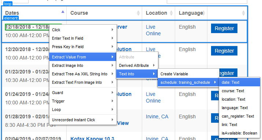Click the last column's sort arrows
The height and width of the screenshot is (140, 262).
(243, 13)
